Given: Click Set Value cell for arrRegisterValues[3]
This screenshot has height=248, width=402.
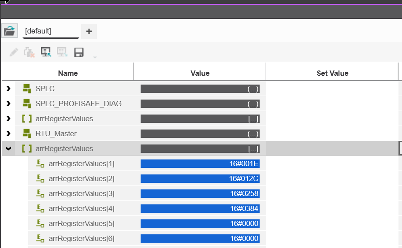Looking at the screenshot, I should (x=332, y=193).
